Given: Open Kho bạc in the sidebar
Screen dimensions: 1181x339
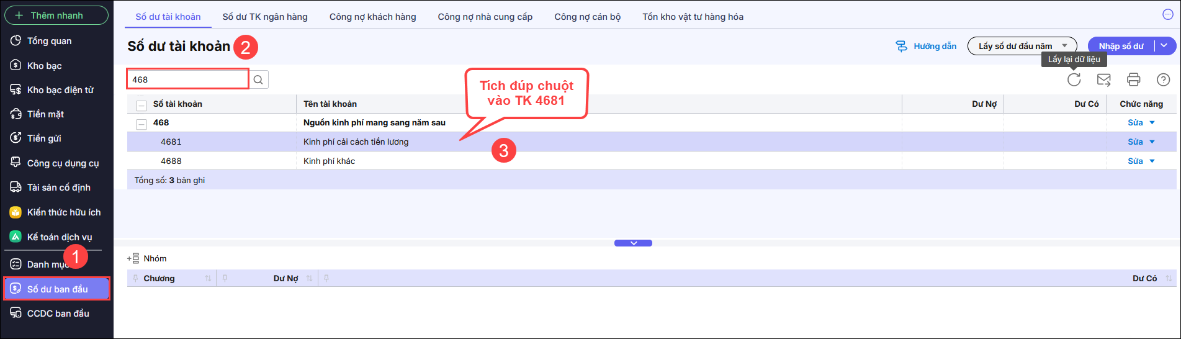Looking at the screenshot, I should (44, 66).
